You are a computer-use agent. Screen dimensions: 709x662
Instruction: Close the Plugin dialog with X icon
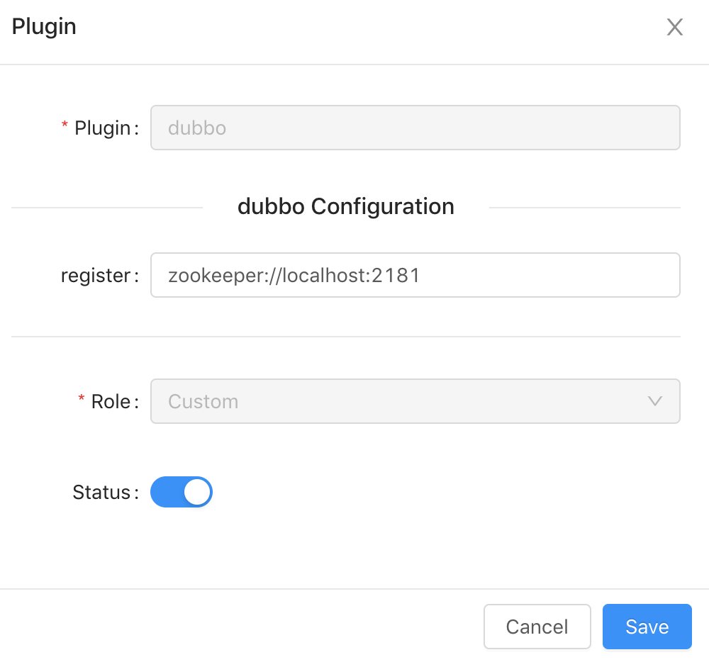[x=674, y=28]
